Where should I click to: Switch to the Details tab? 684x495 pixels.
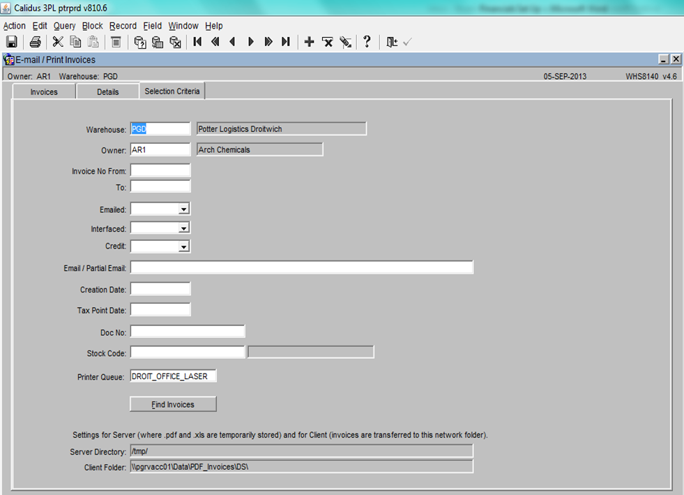(108, 91)
